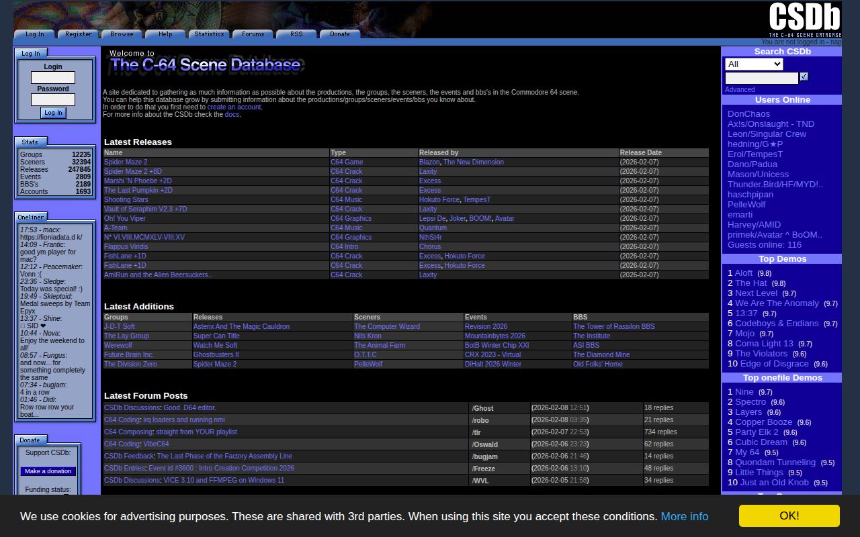Accept cookies with the OK! button

(789, 516)
